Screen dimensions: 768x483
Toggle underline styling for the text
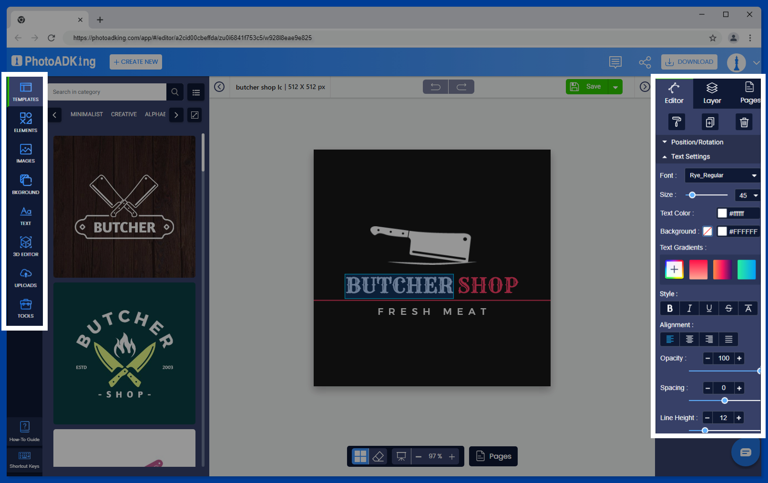point(708,308)
